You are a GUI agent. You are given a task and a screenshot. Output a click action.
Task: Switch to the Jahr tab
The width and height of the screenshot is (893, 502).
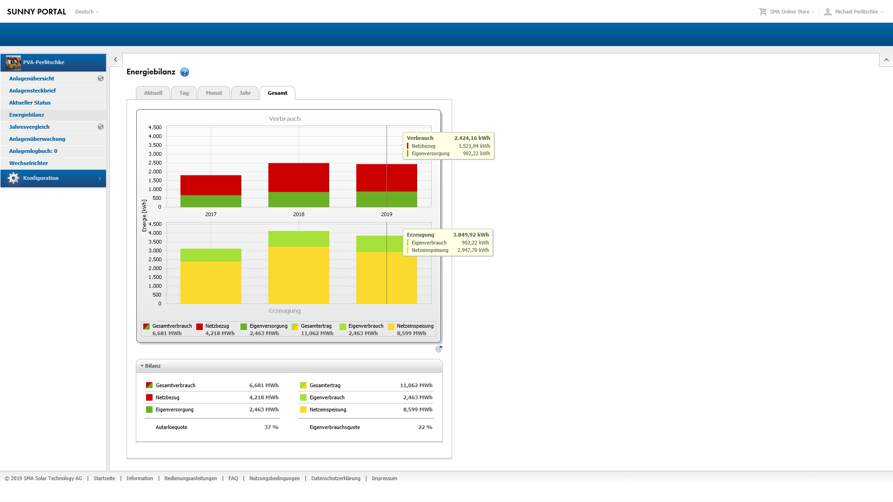point(245,93)
